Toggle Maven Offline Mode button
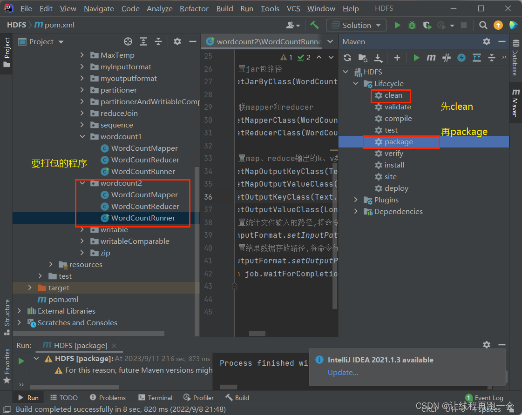 (447, 58)
